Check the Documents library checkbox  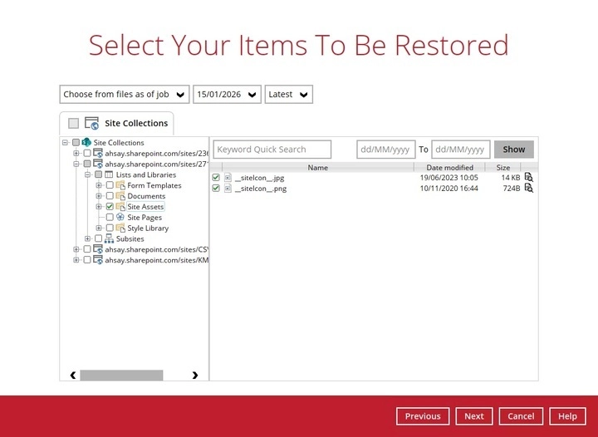pyautogui.click(x=110, y=196)
